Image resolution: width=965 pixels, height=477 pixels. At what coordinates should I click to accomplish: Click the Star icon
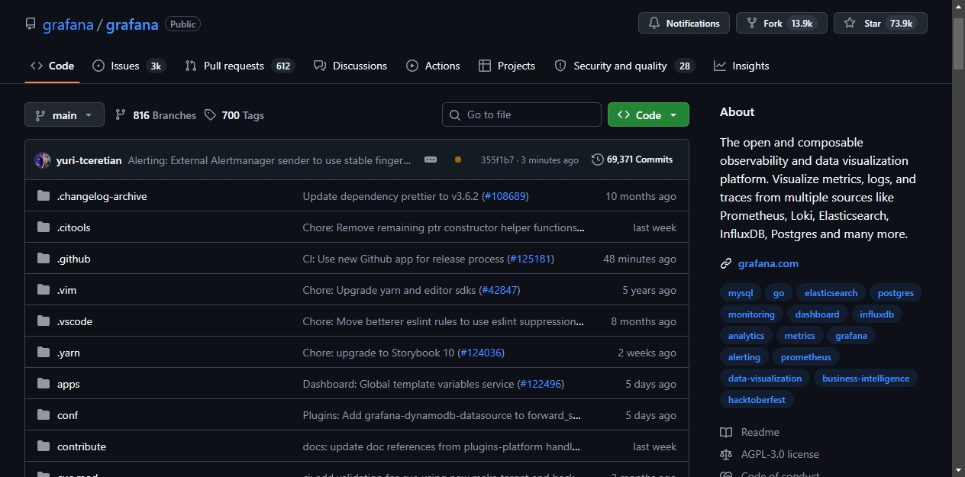850,24
